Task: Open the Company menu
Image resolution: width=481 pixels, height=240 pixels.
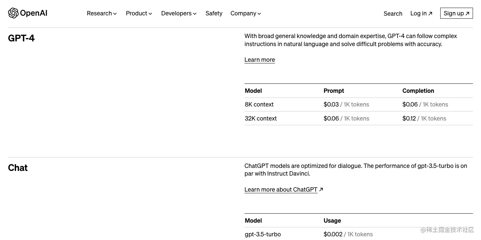Action: pyautogui.click(x=246, y=13)
